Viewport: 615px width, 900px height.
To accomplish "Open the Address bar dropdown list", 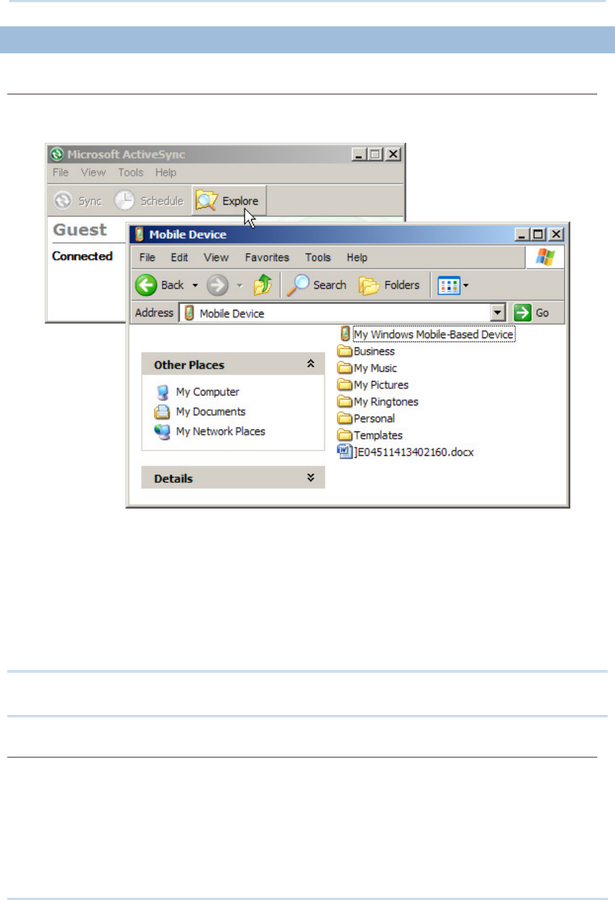I will coord(498,312).
